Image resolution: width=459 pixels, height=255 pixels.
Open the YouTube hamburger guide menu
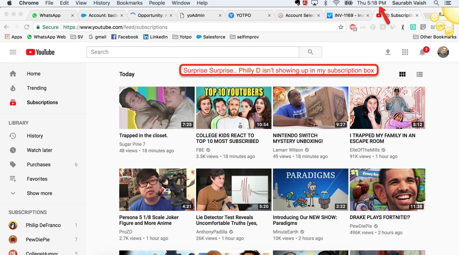click(x=13, y=52)
